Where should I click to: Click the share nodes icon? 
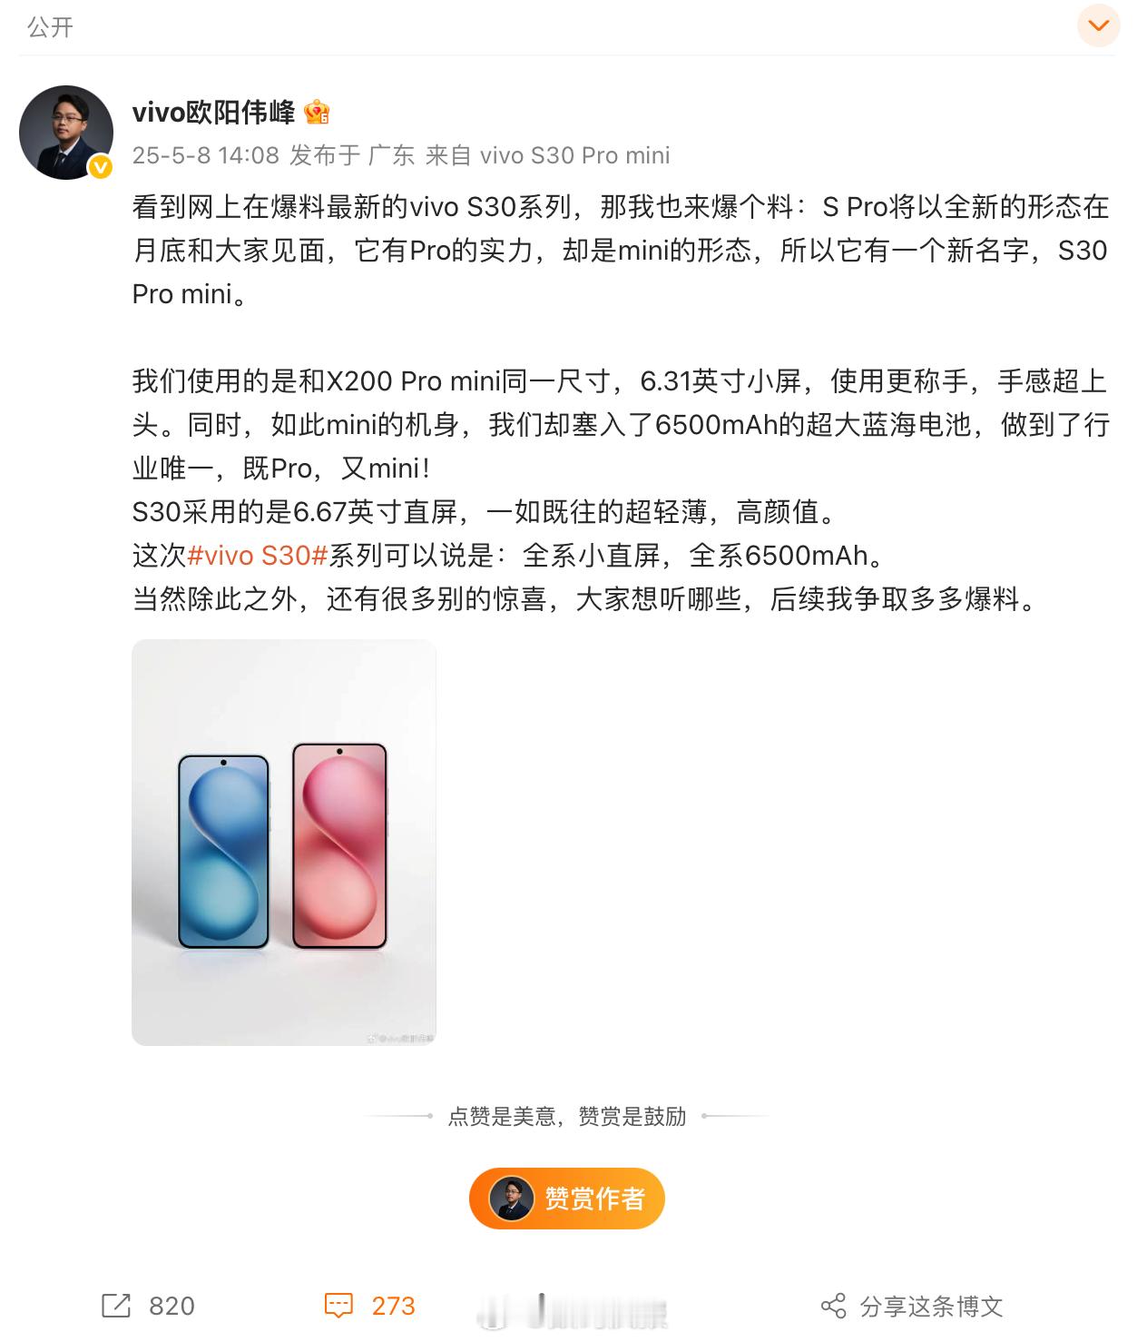[833, 1306]
